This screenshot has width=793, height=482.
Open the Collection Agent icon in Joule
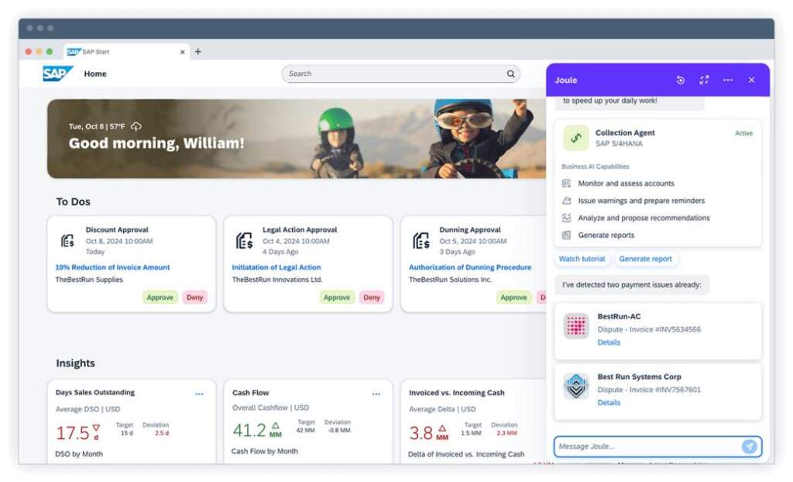575,137
